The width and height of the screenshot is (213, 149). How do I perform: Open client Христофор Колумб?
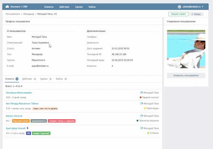16,128
